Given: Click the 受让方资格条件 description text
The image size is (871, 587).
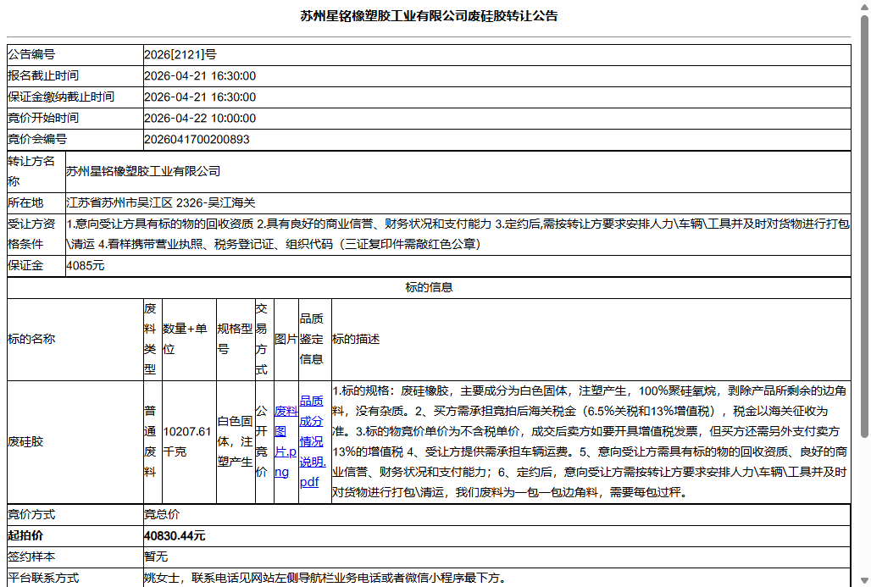Looking at the screenshot, I should (458, 234).
